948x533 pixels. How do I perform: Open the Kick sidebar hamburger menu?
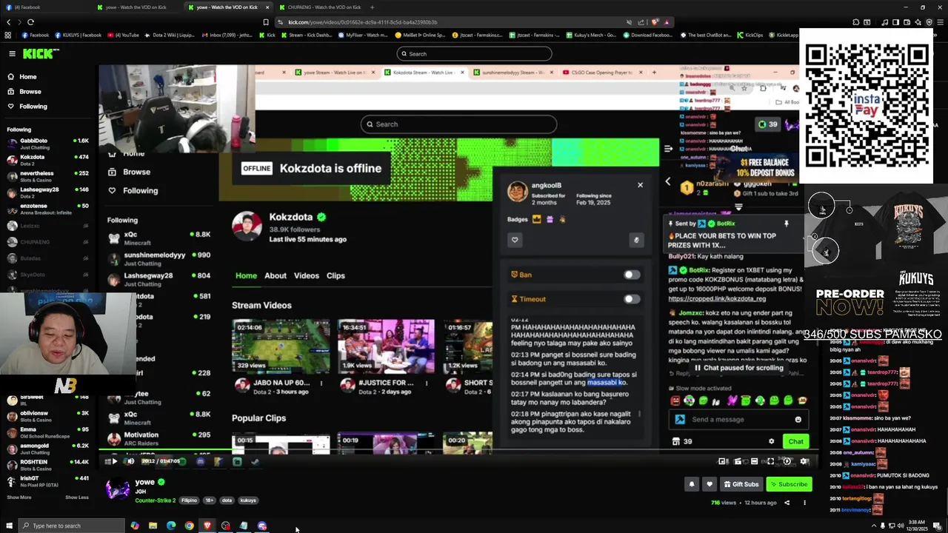pos(12,53)
